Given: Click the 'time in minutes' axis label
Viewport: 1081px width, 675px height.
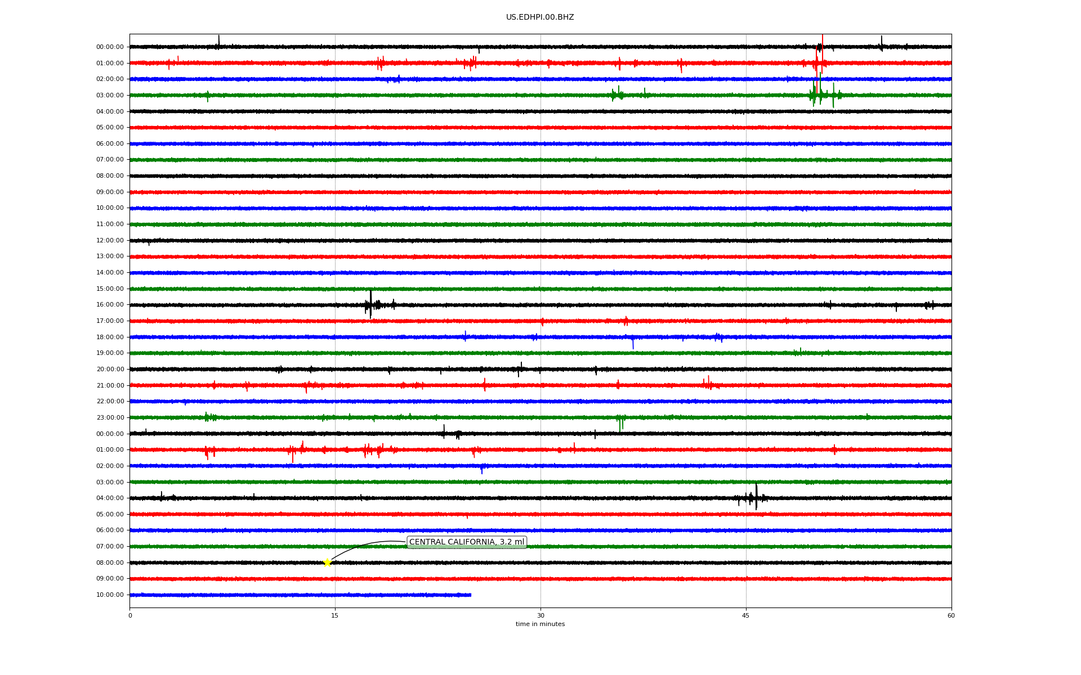Looking at the screenshot, I should 540,624.
